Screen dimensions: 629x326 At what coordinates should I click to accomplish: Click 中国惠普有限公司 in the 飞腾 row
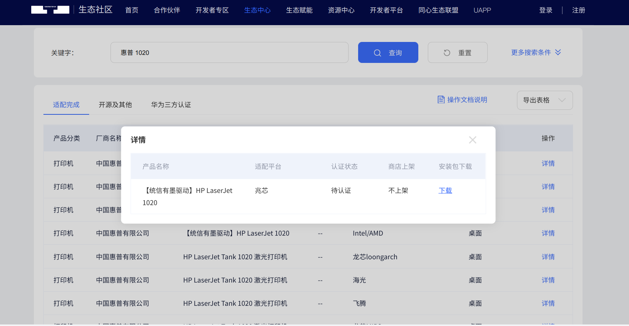[123, 304]
